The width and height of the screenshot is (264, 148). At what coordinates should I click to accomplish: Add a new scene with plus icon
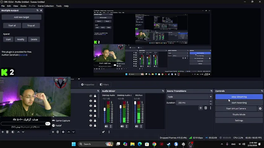[2, 132]
